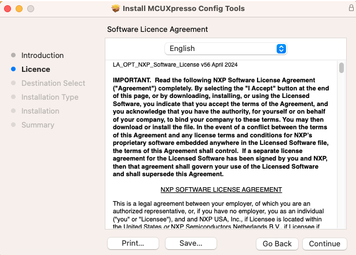
Task: Click the Installation Type step
Action: [50, 97]
